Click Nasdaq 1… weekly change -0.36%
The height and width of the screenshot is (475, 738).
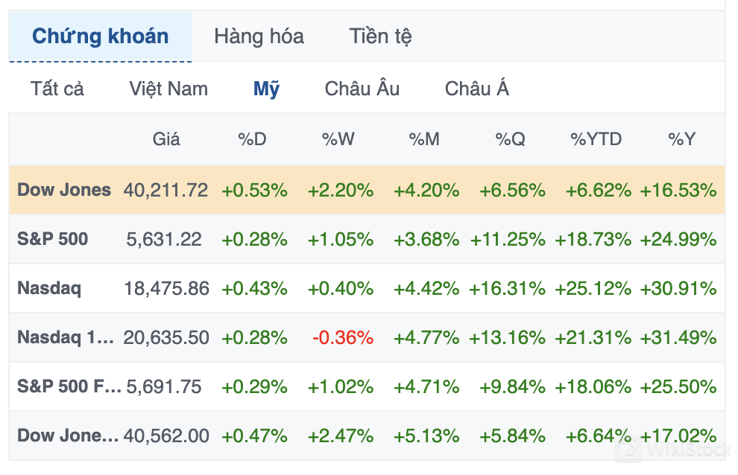(x=343, y=337)
